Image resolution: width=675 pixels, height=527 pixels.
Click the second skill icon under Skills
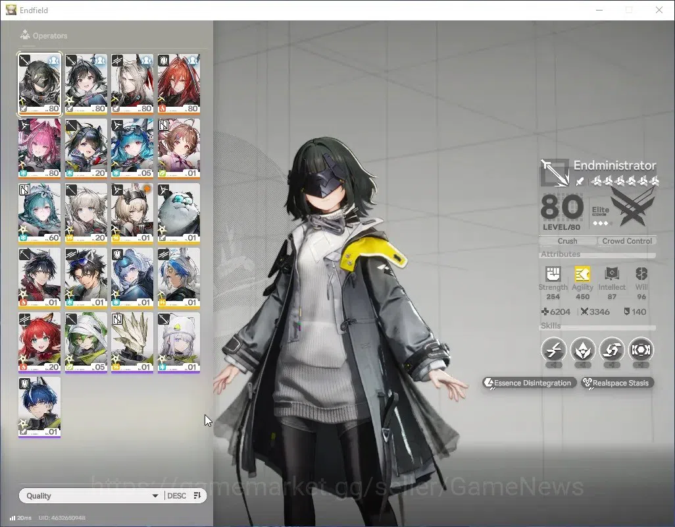pyautogui.click(x=582, y=349)
